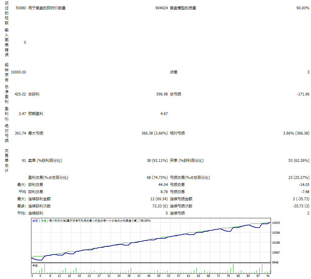Select the value 366.38 (3.66%)
This screenshot has width=311, height=279.
(x=154, y=133)
